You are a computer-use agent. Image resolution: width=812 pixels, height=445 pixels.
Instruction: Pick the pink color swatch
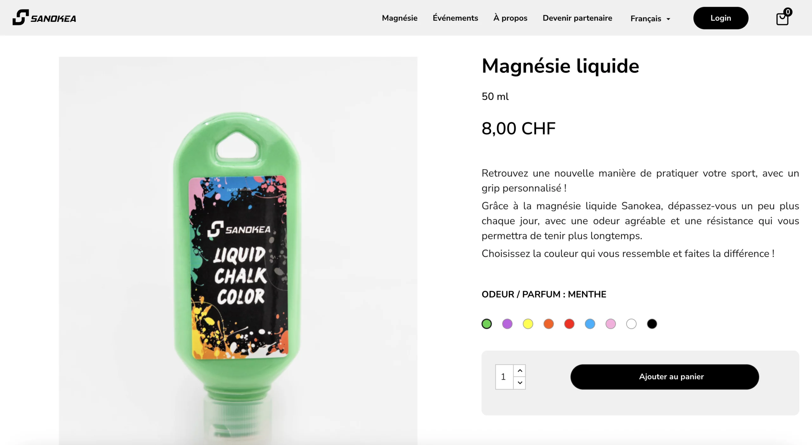coord(611,324)
